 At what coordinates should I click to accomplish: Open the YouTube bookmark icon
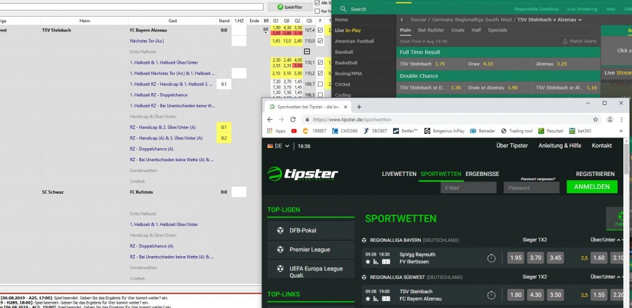coord(294,131)
